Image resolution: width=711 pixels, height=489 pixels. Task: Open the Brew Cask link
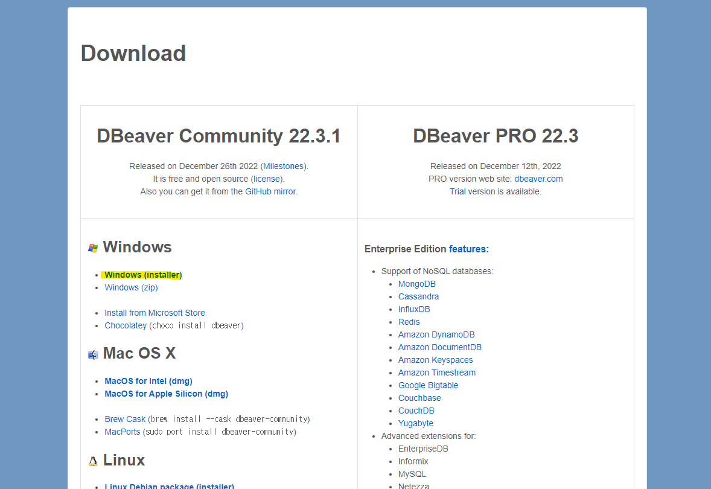(x=125, y=419)
